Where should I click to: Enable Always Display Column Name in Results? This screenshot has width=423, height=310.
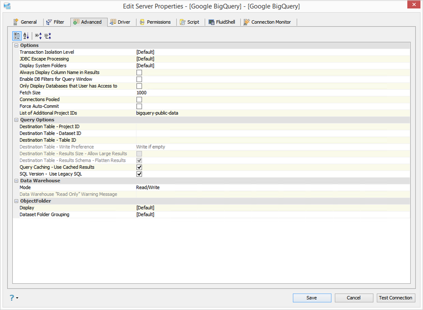pos(139,72)
